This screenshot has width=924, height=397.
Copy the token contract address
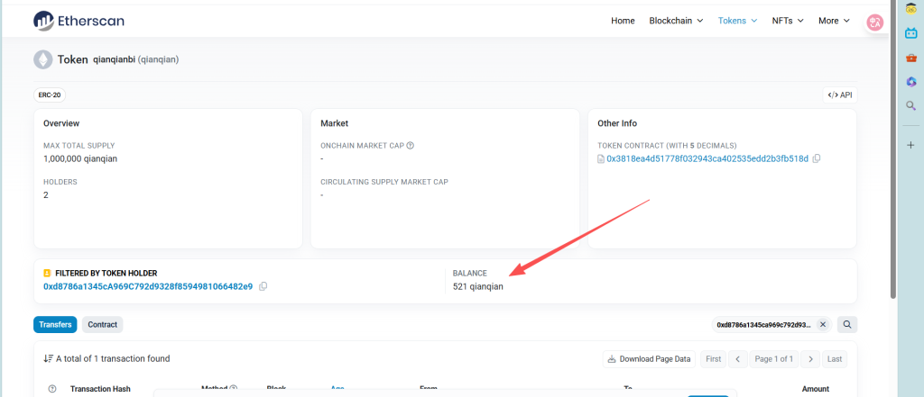coord(816,158)
